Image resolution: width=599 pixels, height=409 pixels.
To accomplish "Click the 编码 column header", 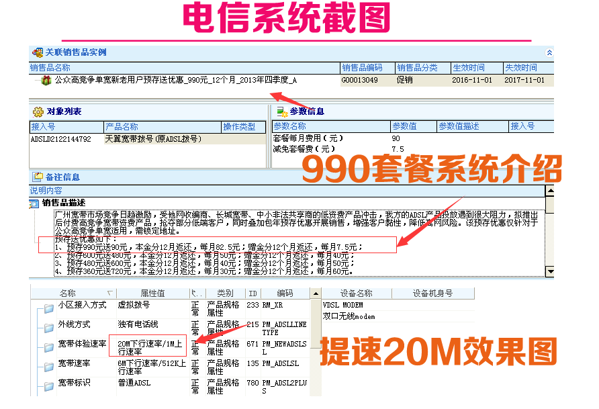I will pos(285,293).
